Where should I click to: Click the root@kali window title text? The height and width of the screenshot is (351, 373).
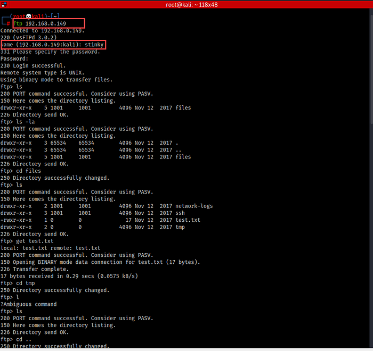coord(185,5)
